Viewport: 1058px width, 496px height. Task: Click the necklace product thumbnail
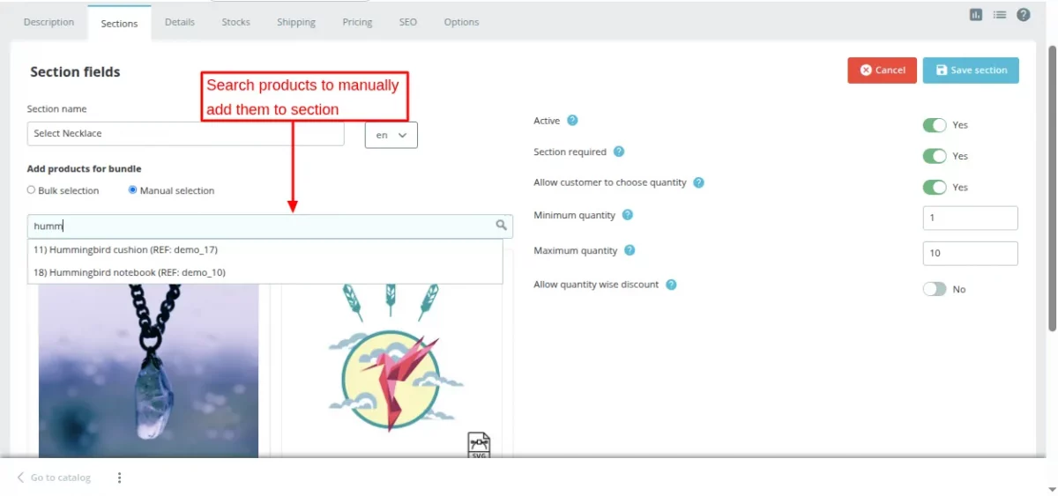click(148, 371)
